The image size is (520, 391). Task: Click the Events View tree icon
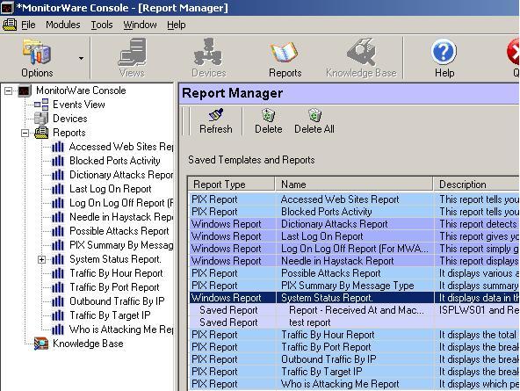(41, 105)
